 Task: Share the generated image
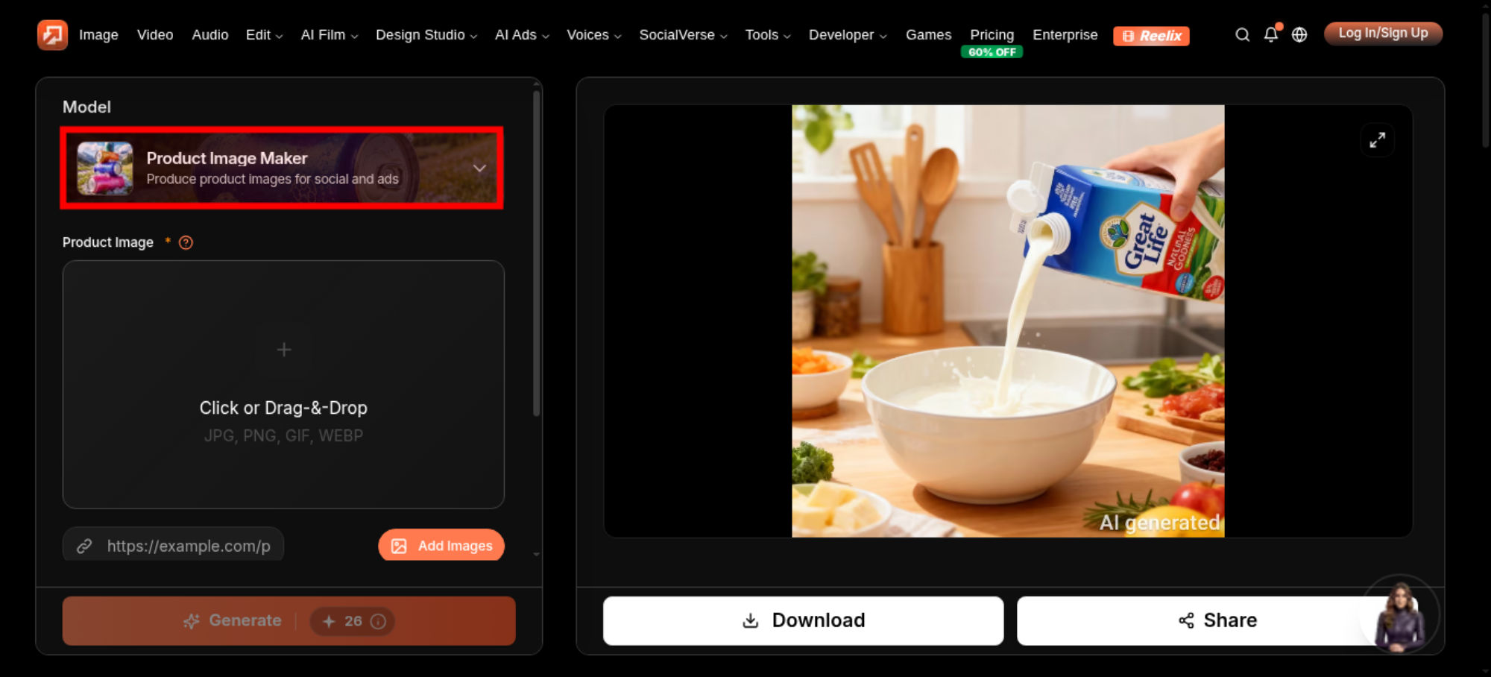1217,620
